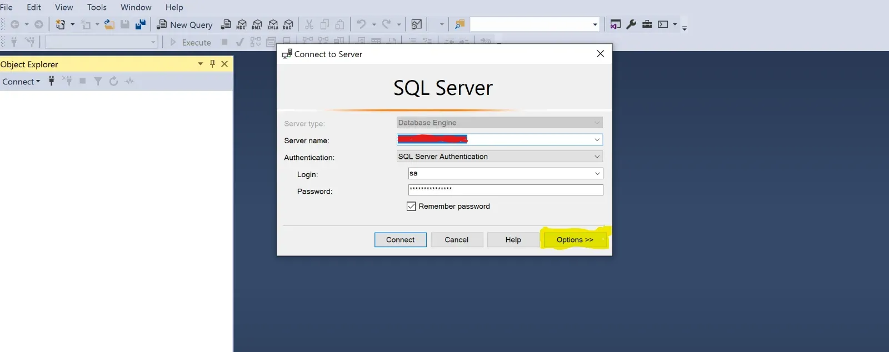Open a new MDX query
Viewport: 889px width, 352px height.
click(x=242, y=24)
